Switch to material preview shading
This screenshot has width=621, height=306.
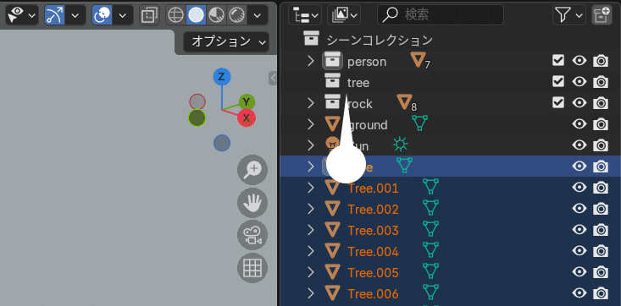point(217,15)
